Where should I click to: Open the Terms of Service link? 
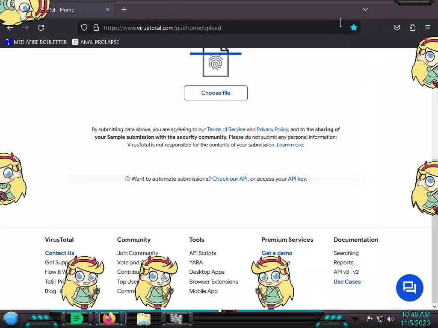226,129
